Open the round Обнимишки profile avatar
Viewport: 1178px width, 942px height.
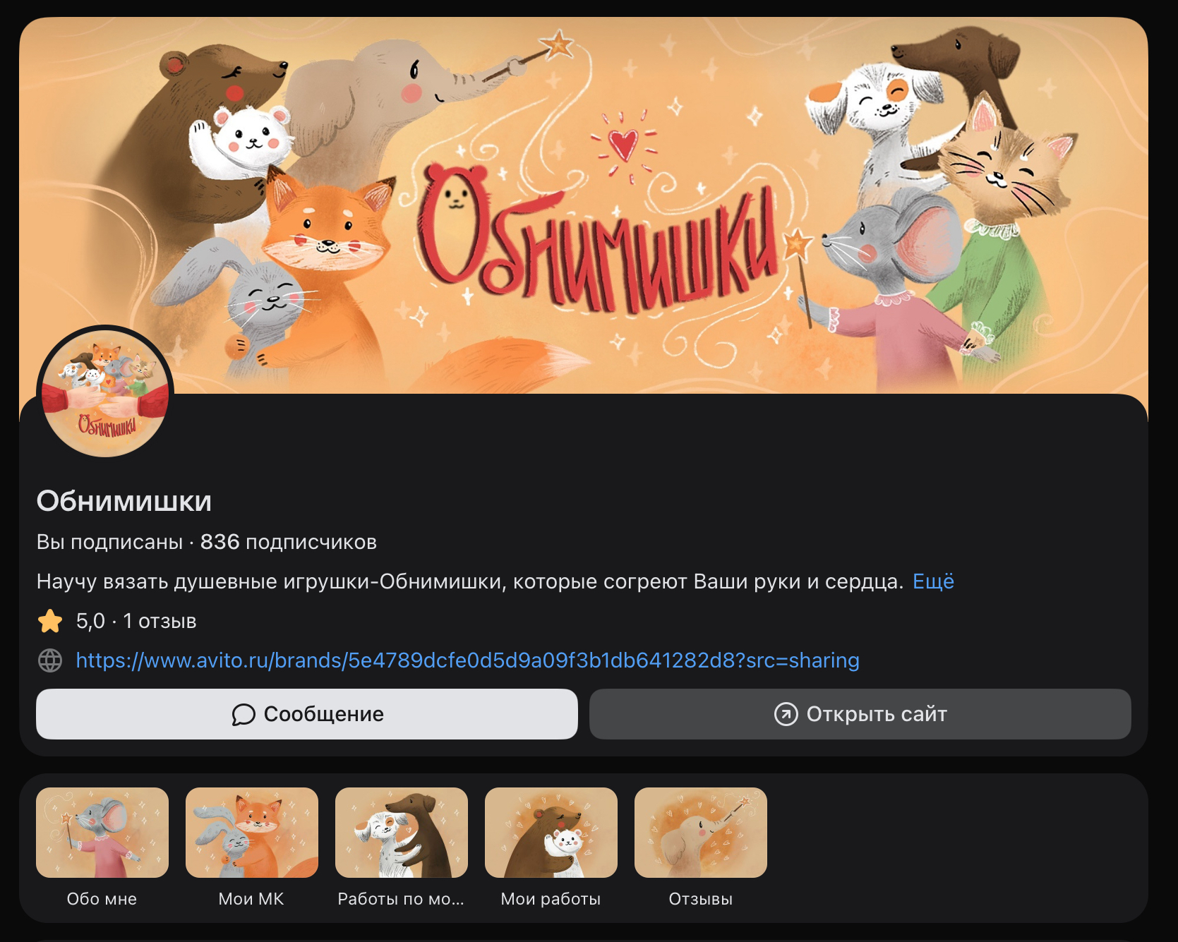(105, 394)
